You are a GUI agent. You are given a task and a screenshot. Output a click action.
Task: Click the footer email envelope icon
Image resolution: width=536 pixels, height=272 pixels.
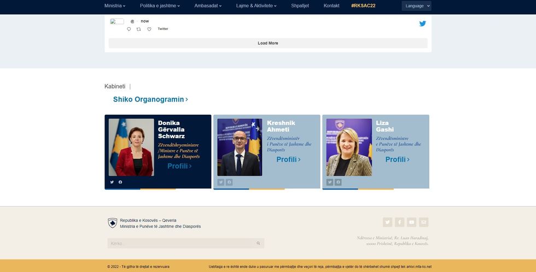[x=423, y=222]
